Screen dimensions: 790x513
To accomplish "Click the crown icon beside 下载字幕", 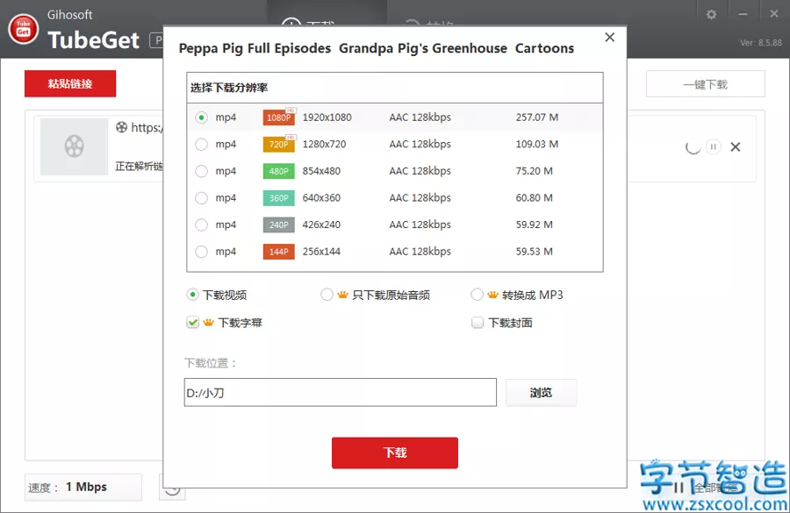I will 209,322.
